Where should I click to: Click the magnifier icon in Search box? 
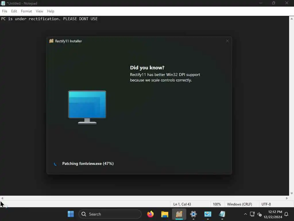tap(84, 214)
